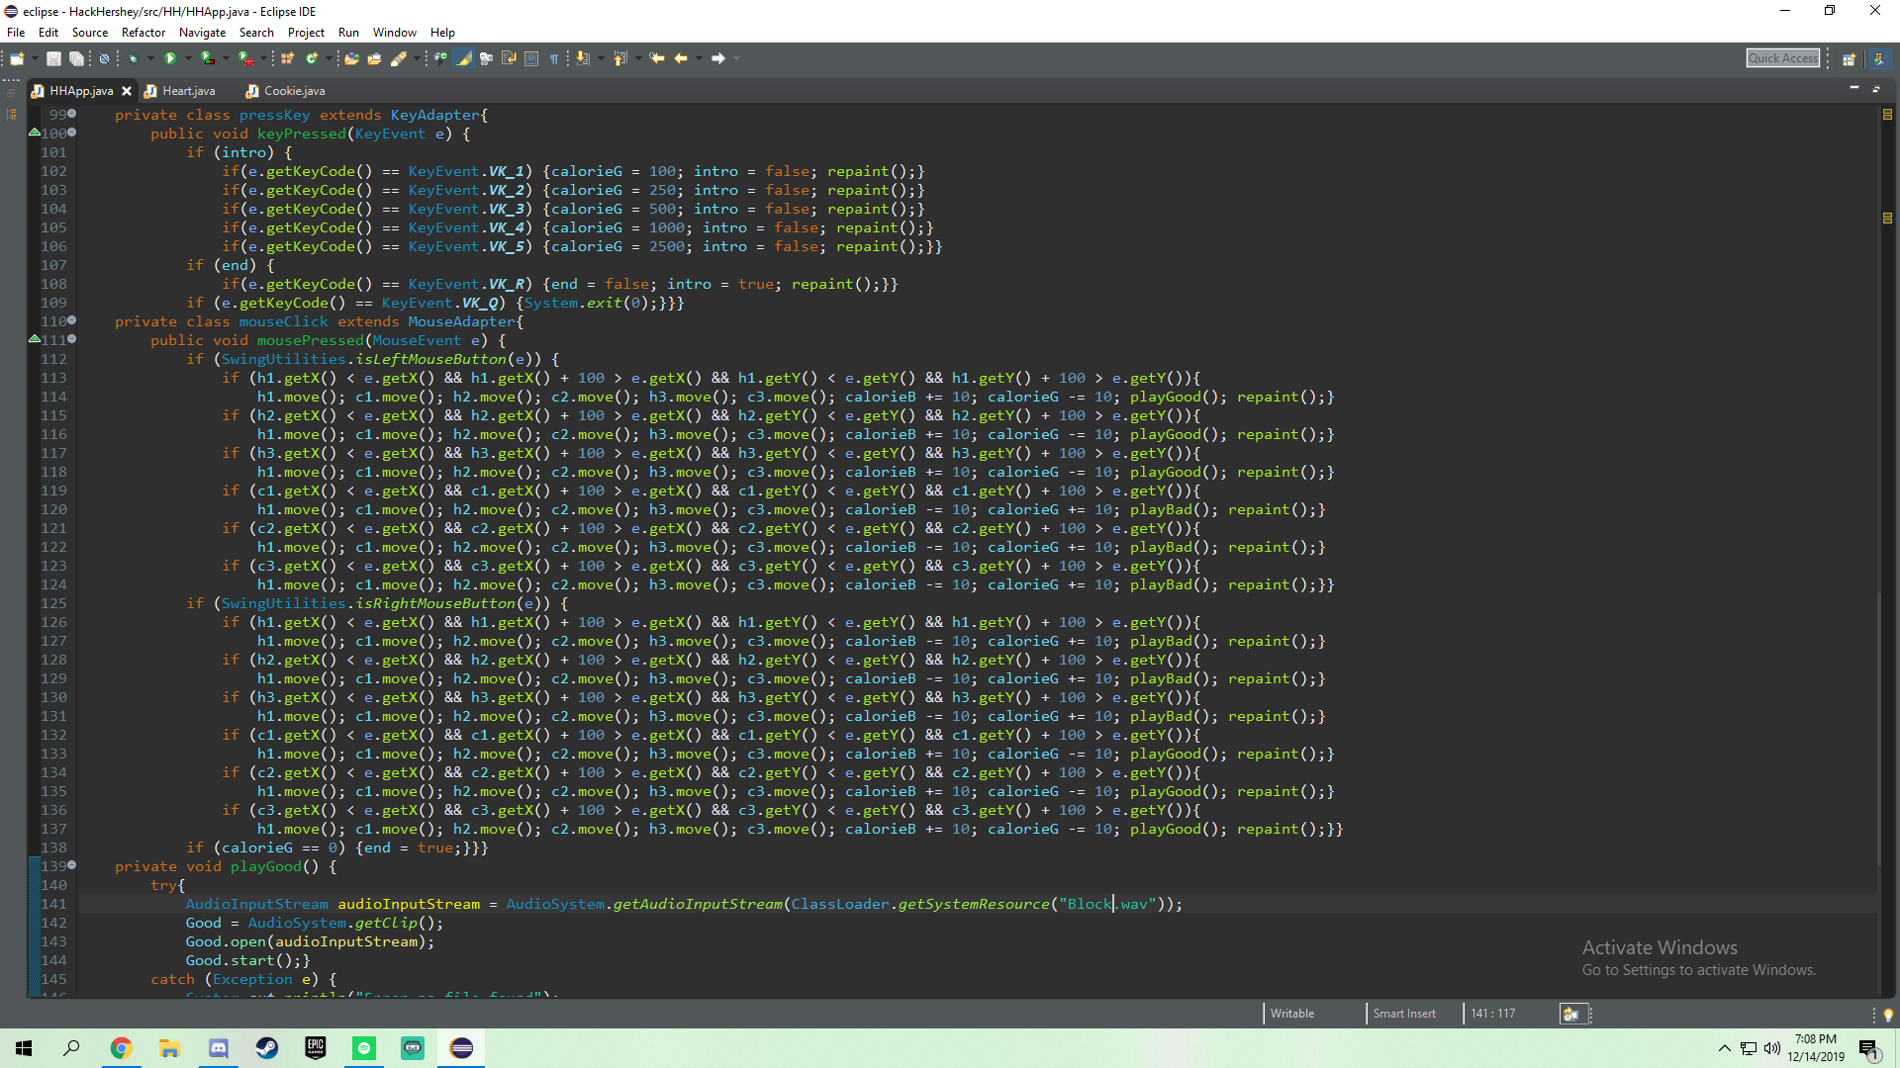
Task: Open the Run button dropdown arrow
Action: click(x=188, y=58)
